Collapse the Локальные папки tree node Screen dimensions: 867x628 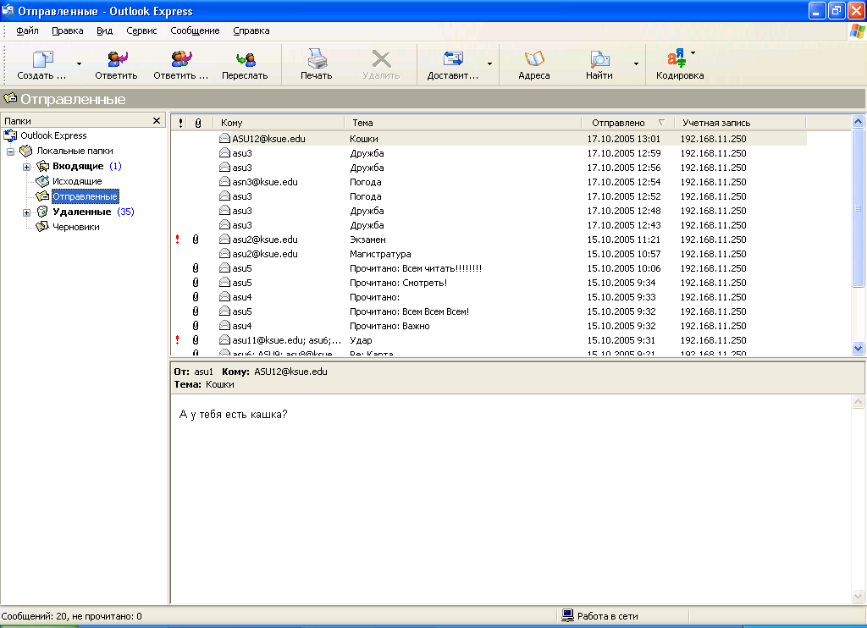10,151
